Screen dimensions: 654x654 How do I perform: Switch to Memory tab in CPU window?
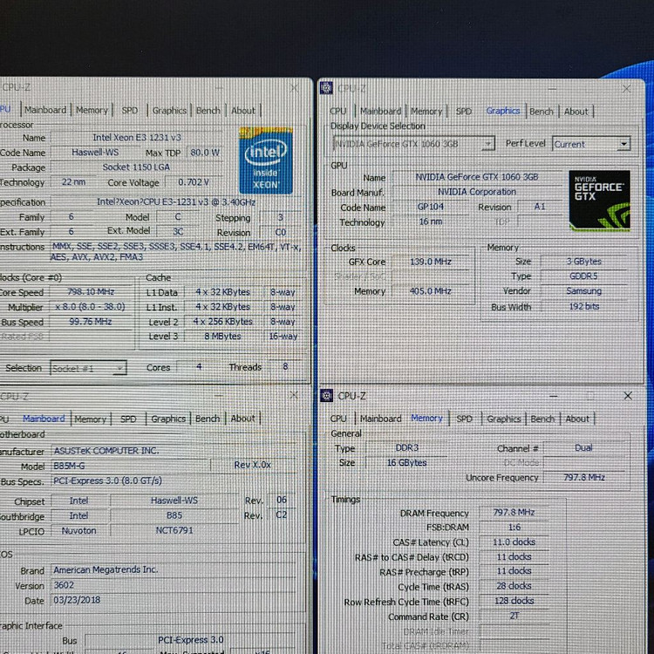[x=92, y=110]
